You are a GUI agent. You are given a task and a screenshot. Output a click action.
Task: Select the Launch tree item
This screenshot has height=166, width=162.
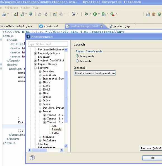point(56,130)
